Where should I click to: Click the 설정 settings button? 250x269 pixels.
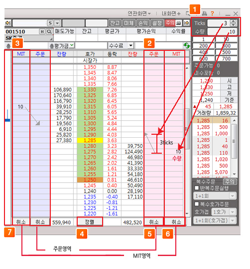[157, 23]
